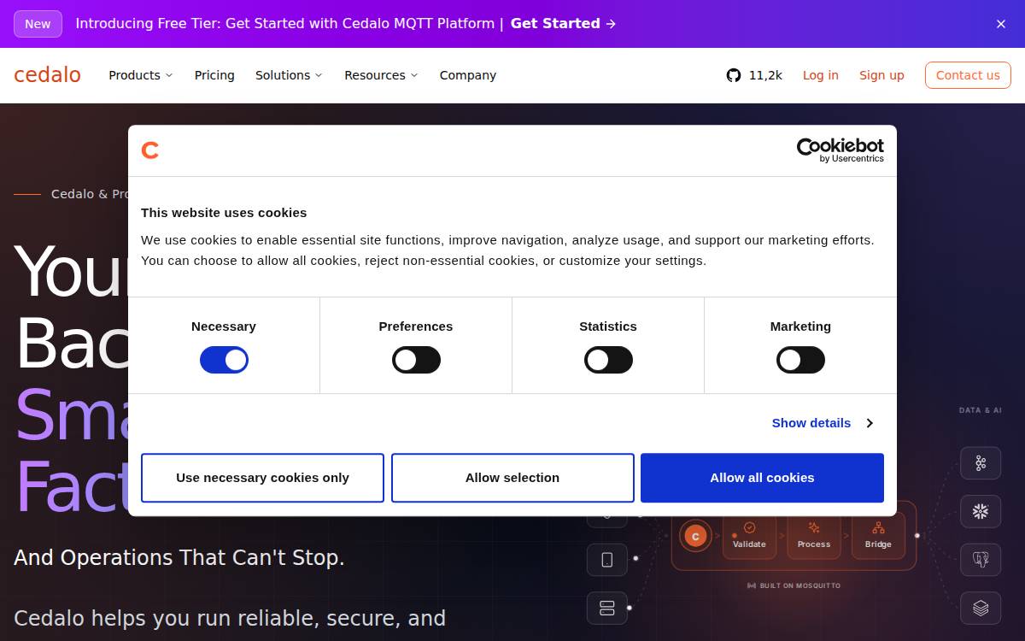Expand Show details in cookie dialog
The width and height of the screenshot is (1025, 641).
coord(823,423)
